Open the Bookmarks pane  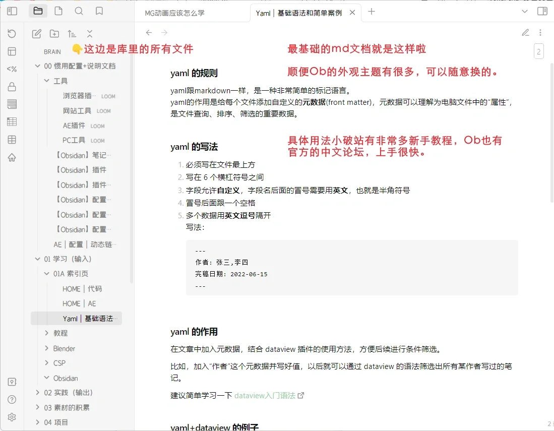99,11
